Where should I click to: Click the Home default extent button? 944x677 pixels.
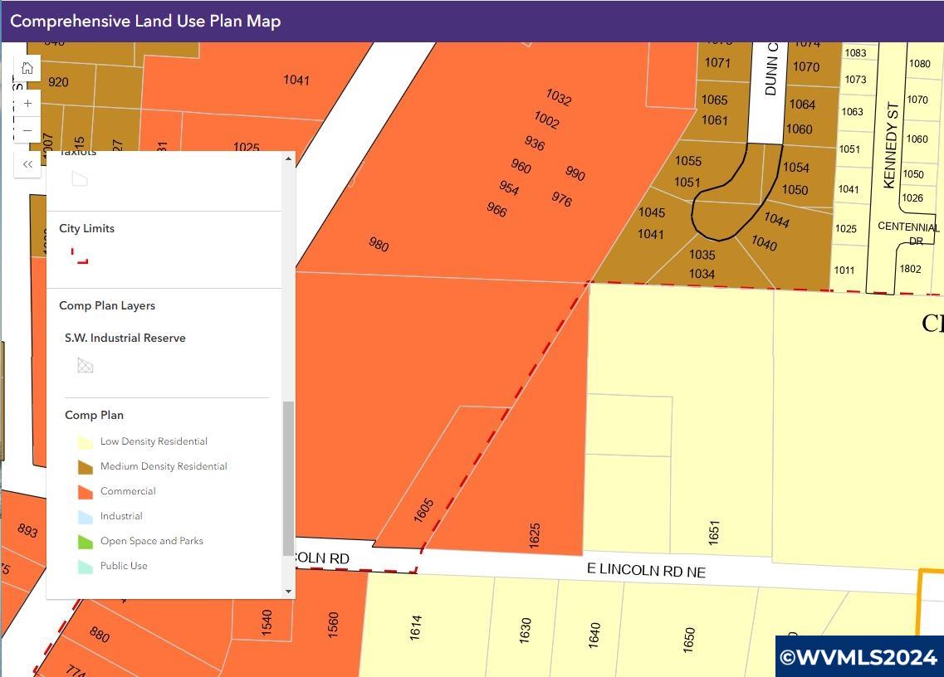tap(27, 69)
